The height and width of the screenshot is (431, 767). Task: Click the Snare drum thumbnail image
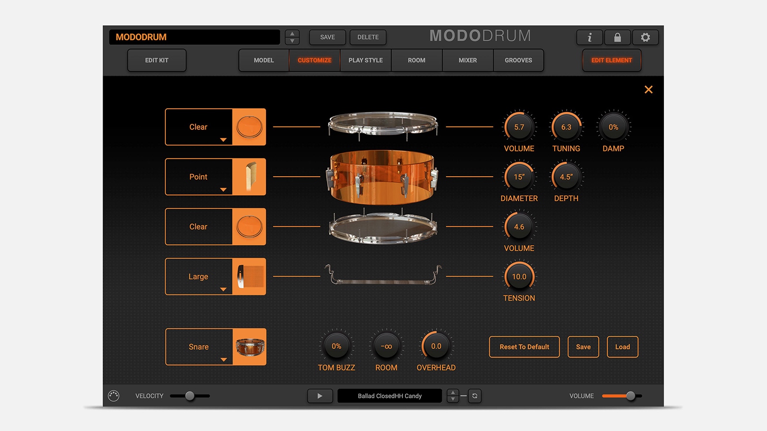(x=249, y=347)
